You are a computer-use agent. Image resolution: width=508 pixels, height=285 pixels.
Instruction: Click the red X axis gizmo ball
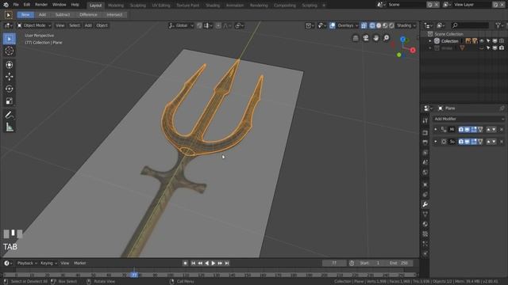point(413,50)
